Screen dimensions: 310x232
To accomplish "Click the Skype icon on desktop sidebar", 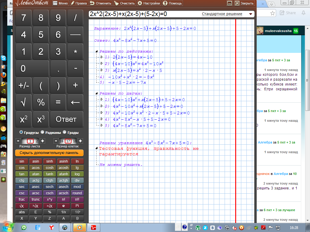I will (x=3, y=58).
